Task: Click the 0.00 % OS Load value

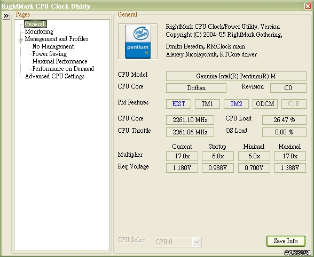Action: (x=284, y=132)
